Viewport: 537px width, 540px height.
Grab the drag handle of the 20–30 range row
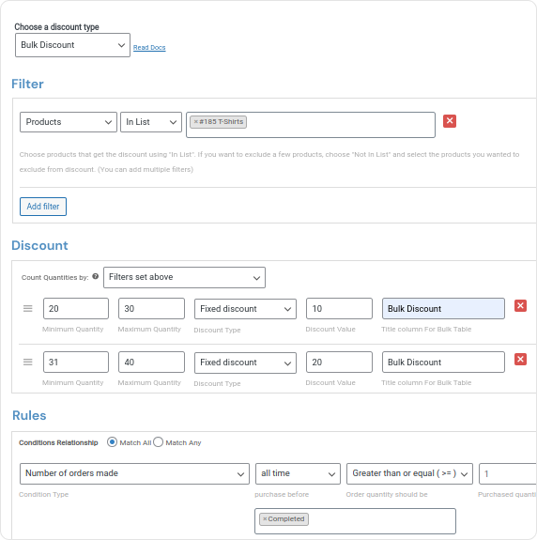click(28, 309)
